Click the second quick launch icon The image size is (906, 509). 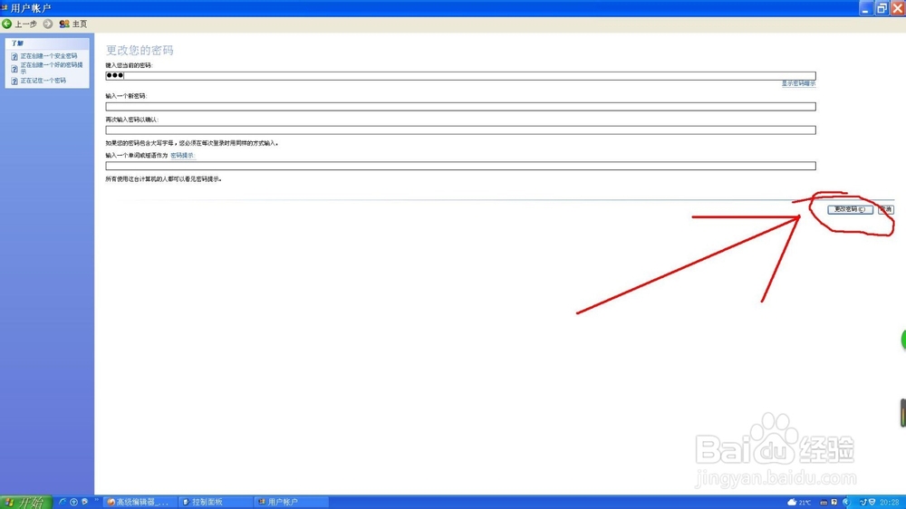[73, 502]
